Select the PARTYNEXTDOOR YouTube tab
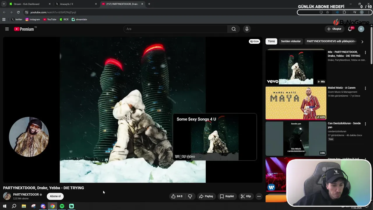 (122, 4)
